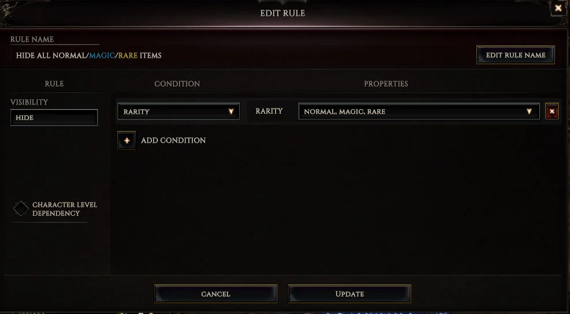570x314 pixels.
Task: Open the Visibility Hide selector
Action: (54, 118)
